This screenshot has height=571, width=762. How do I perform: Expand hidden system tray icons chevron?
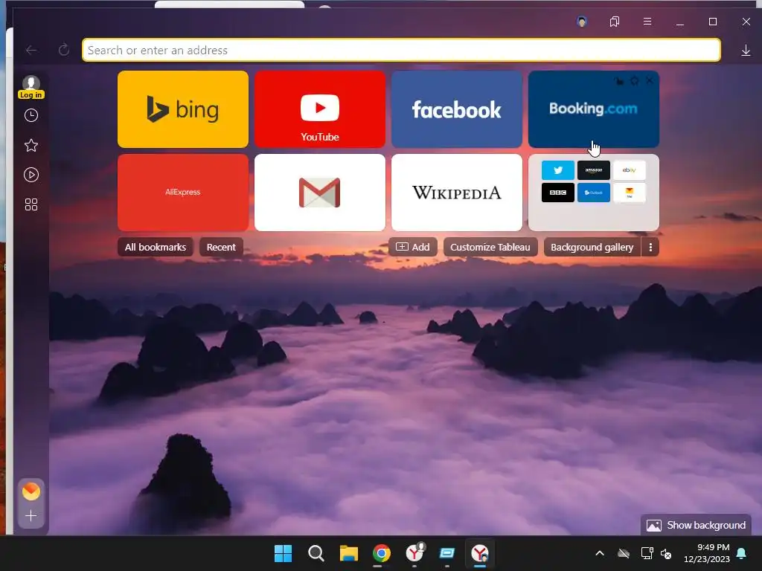tap(600, 553)
